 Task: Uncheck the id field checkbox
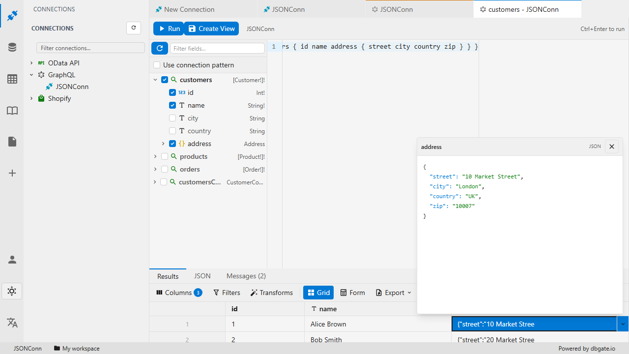coord(172,92)
